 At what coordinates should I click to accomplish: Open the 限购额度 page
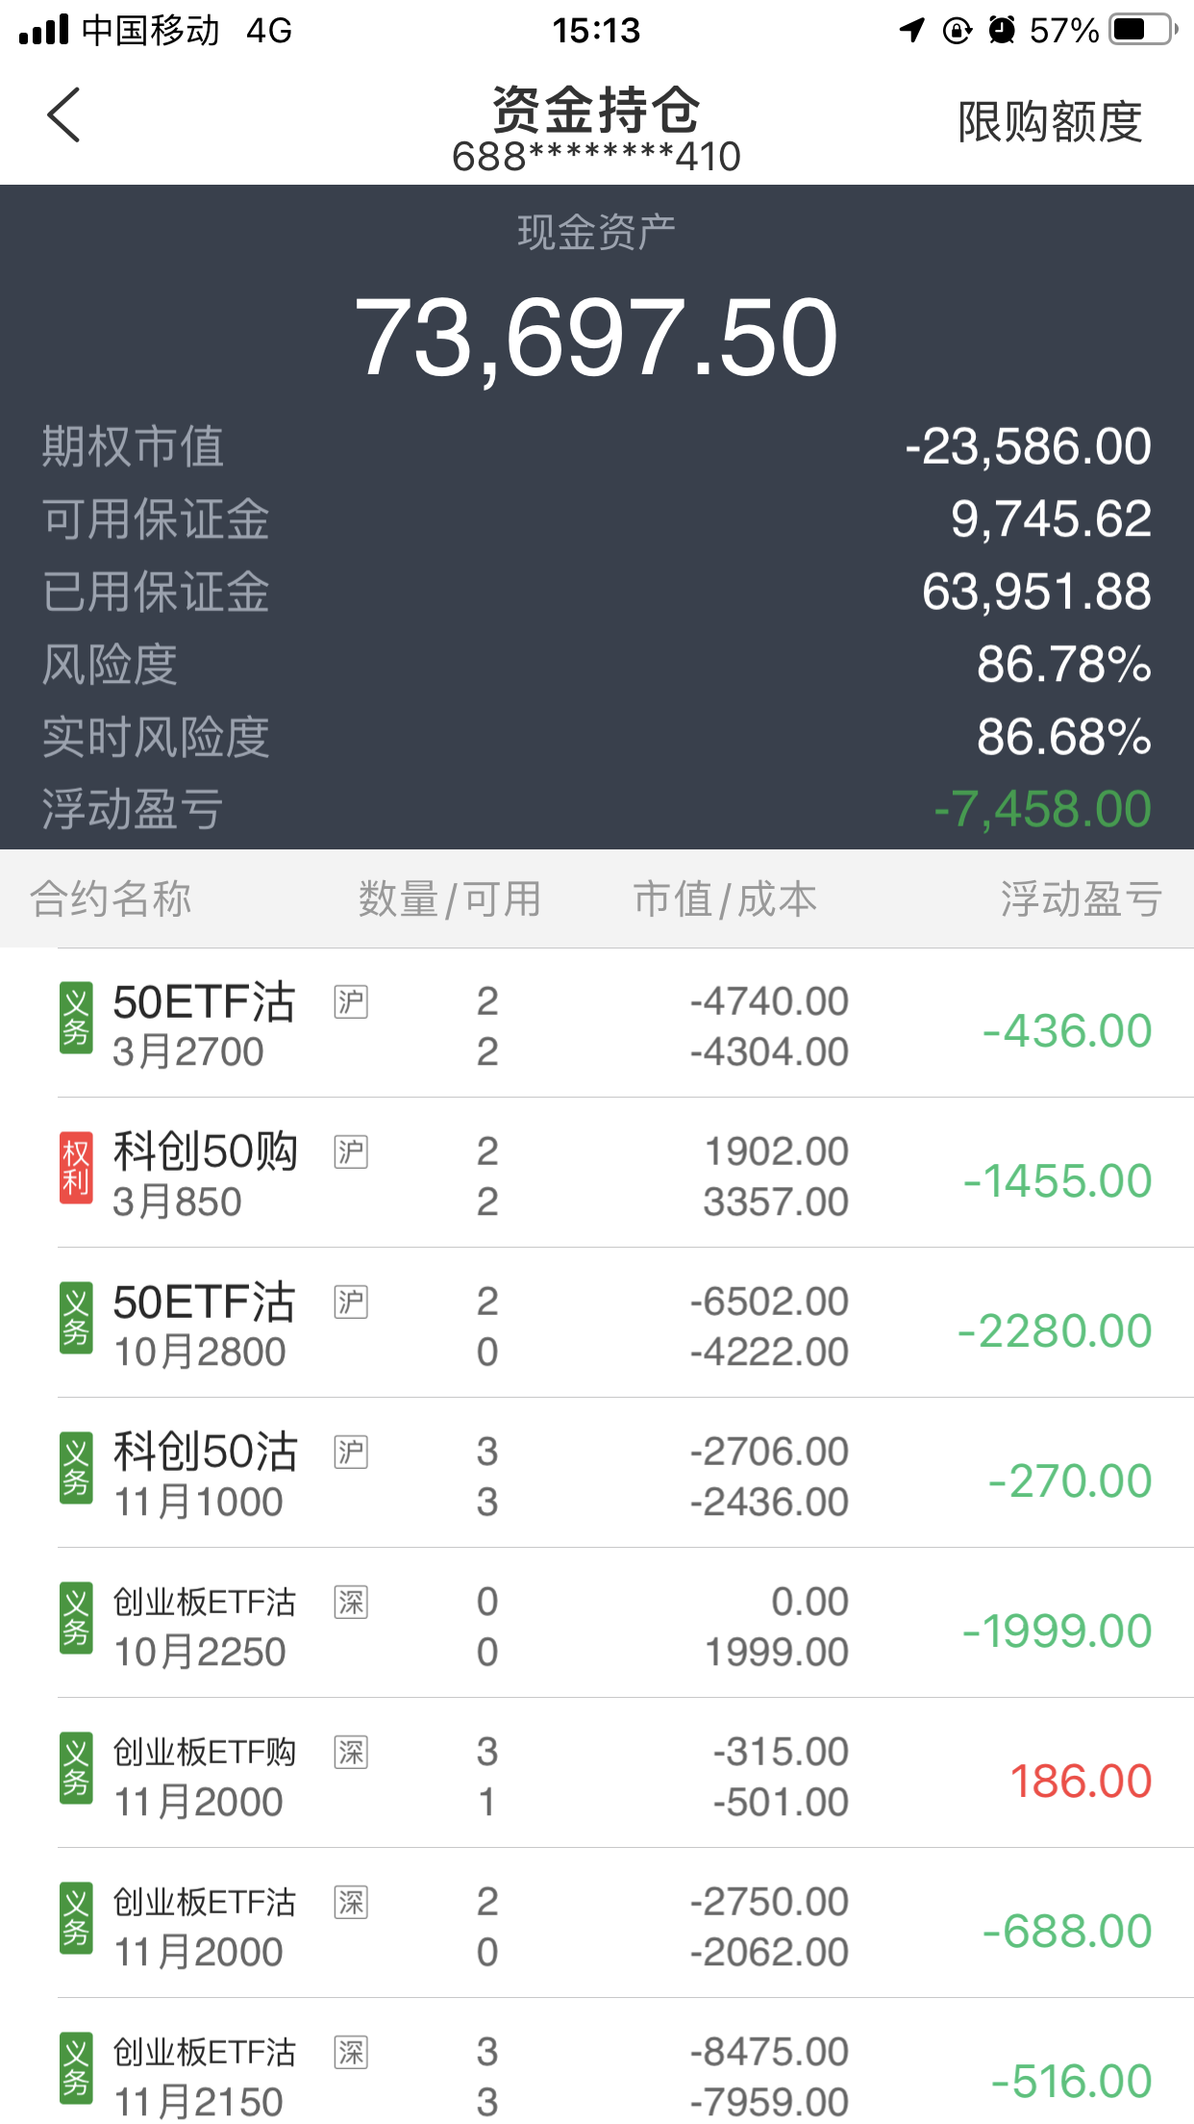pyautogui.click(x=1050, y=122)
